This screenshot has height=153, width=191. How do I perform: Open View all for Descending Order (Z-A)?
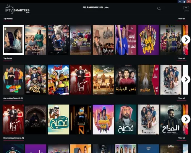(x=181, y=138)
